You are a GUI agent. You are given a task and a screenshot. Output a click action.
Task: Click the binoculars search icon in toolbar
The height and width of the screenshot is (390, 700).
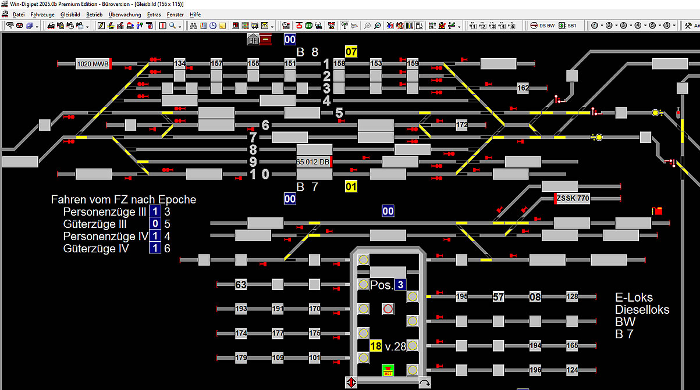point(194,26)
